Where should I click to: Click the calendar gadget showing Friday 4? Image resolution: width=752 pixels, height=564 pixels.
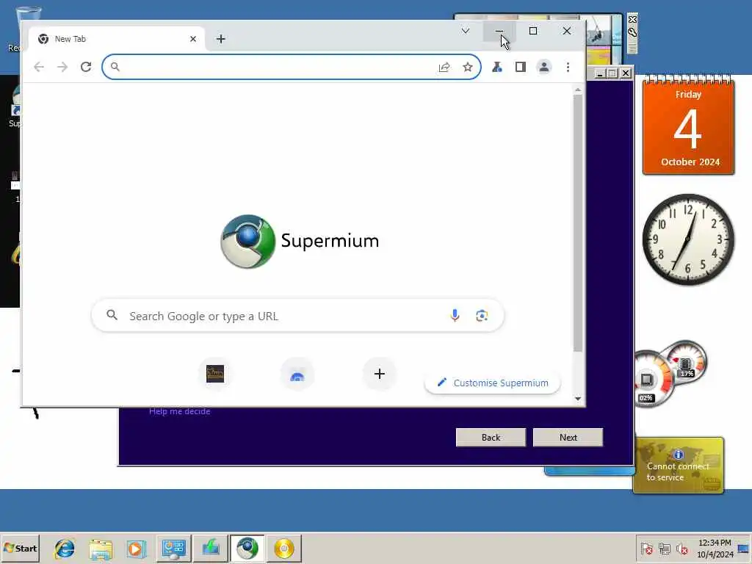click(x=688, y=125)
